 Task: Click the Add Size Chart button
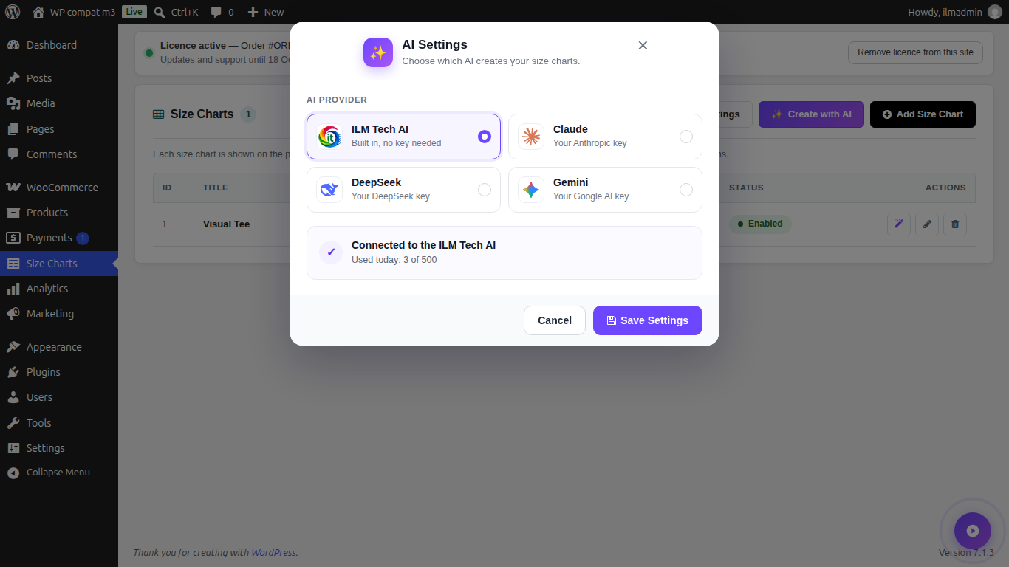pyautogui.click(x=923, y=114)
